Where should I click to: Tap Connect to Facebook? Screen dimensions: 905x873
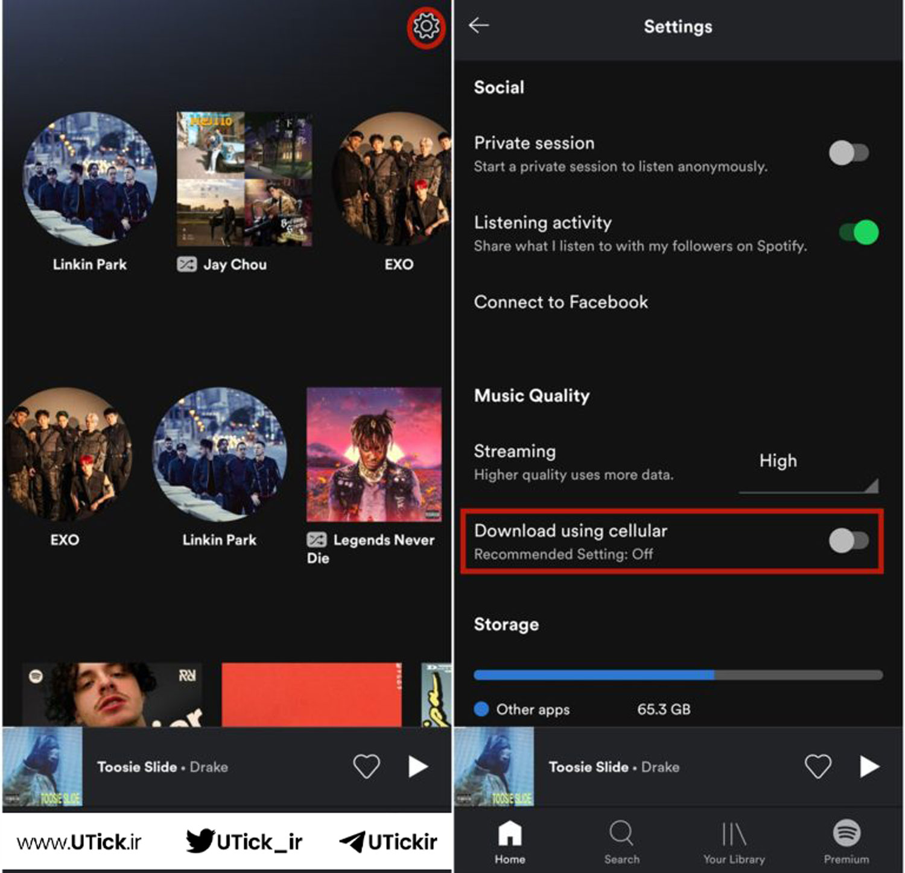point(560,302)
